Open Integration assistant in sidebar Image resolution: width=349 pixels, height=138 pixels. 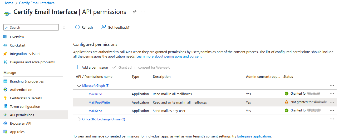[25, 54]
